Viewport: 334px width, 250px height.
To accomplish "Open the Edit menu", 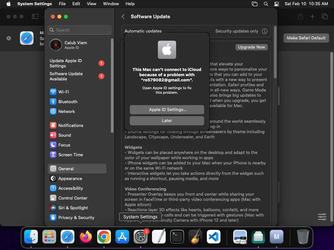I will click(x=76, y=4).
